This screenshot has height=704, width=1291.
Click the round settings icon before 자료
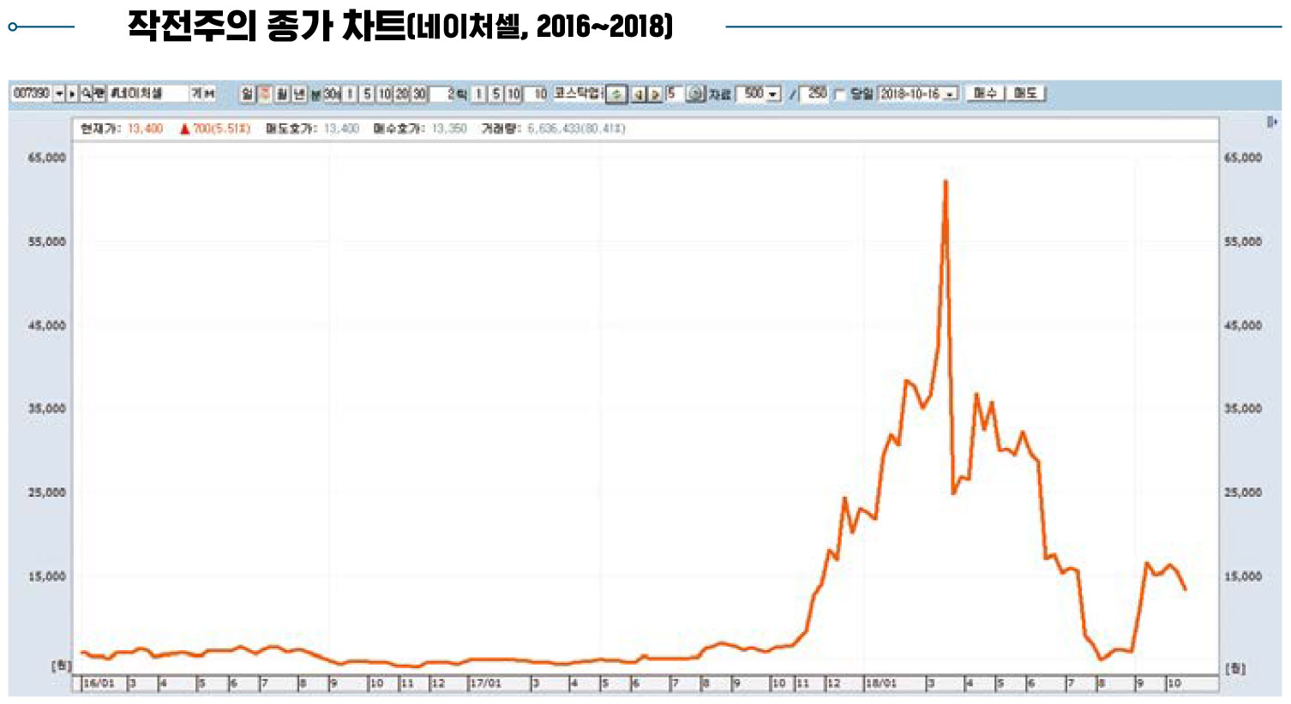pyautogui.click(x=696, y=93)
